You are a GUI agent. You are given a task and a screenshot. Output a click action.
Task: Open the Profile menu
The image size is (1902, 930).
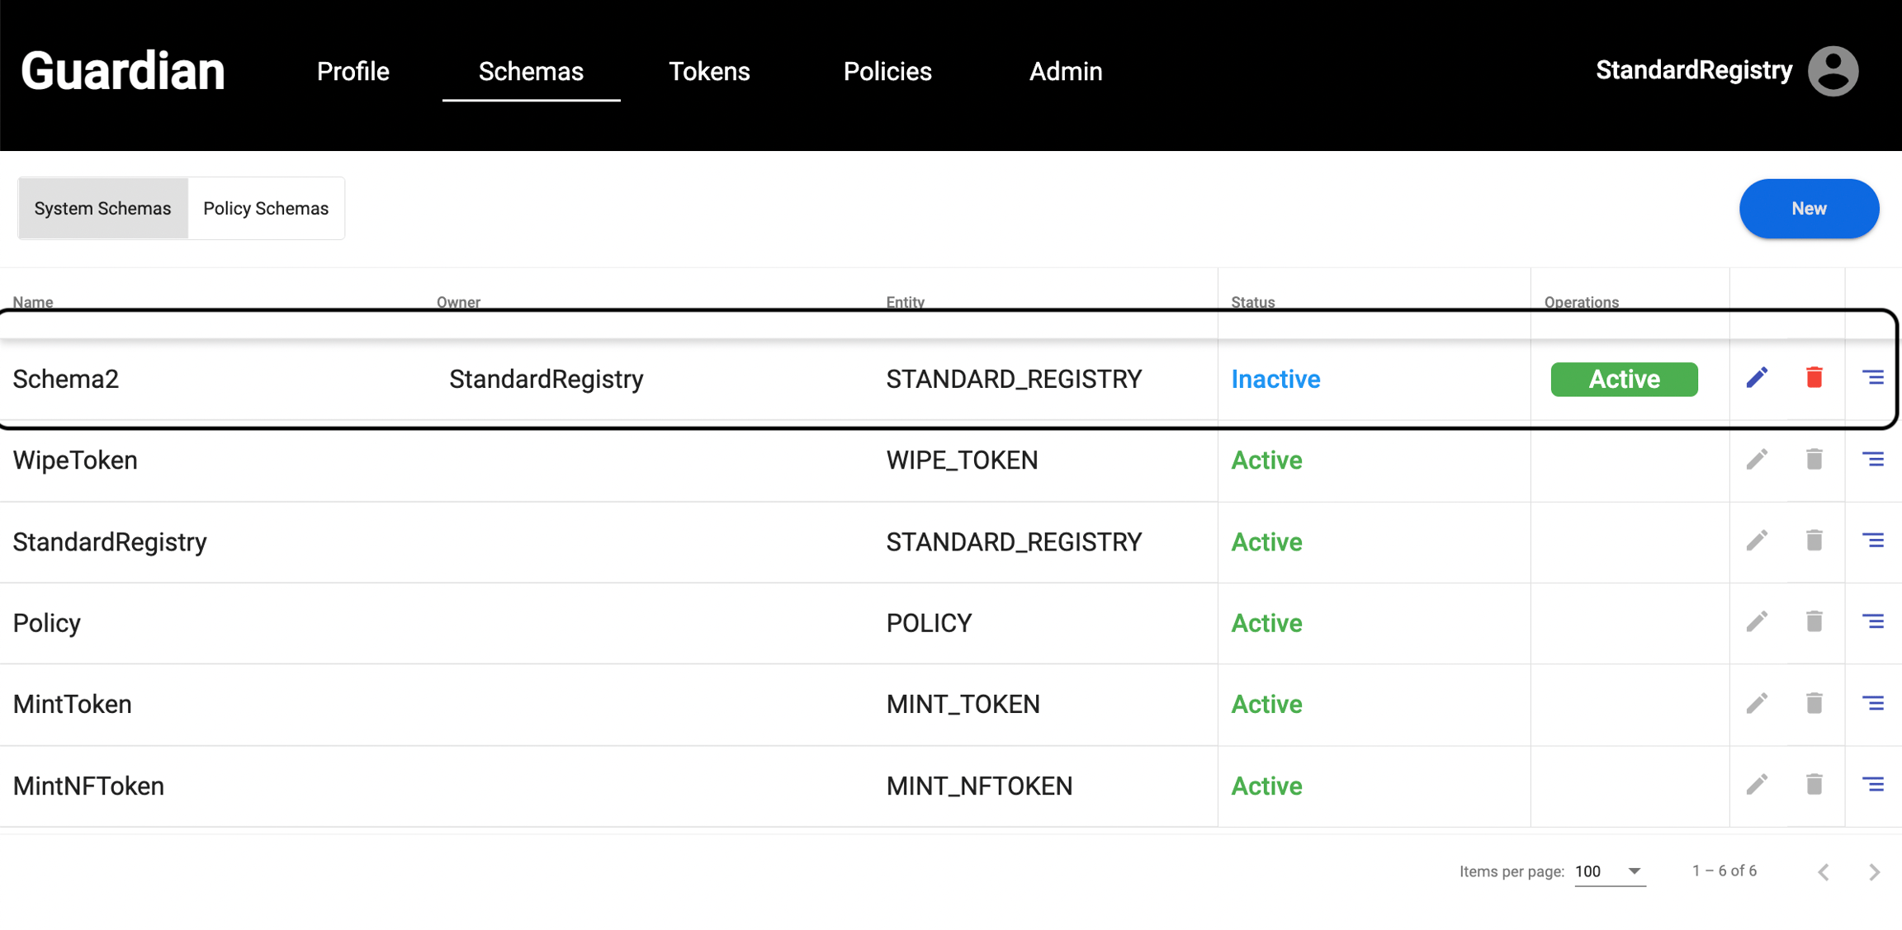click(353, 72)
